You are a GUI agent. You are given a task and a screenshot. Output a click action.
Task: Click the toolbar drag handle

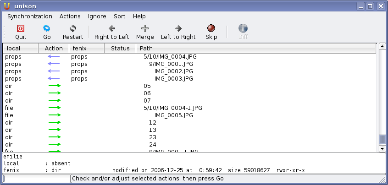(x=4, y=32)
